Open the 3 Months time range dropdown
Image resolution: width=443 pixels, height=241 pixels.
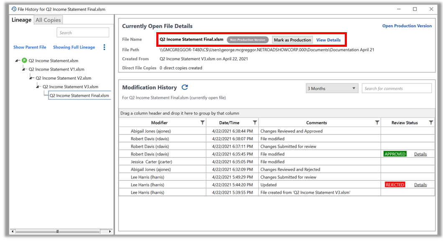(x=332, y=88)
